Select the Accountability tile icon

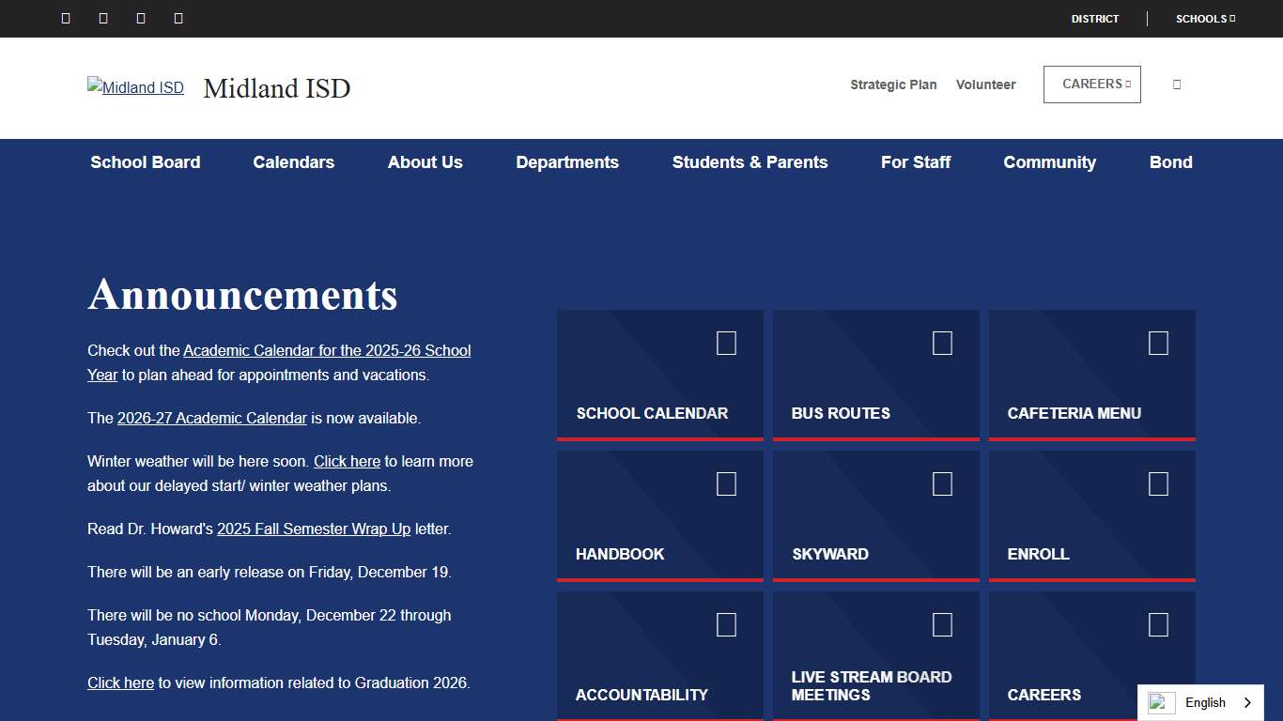tap(726, 624)
